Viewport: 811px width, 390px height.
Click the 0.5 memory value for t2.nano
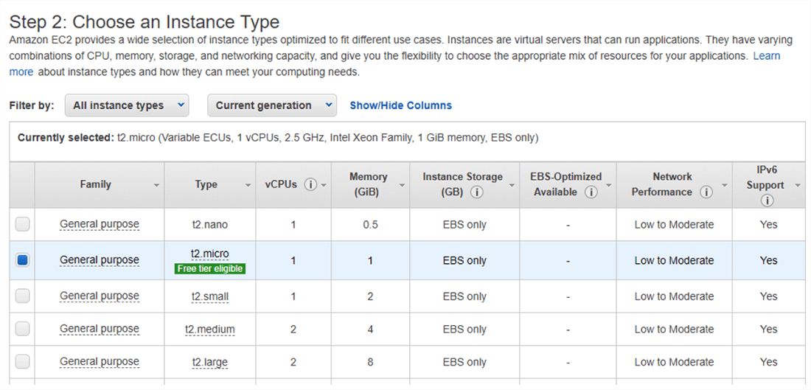point(371,224)
